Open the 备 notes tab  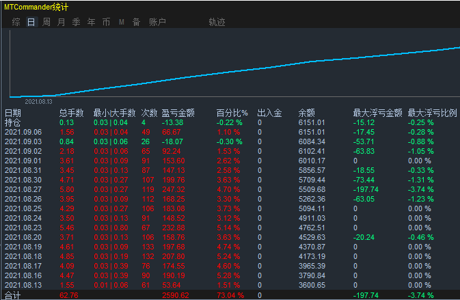136,22
